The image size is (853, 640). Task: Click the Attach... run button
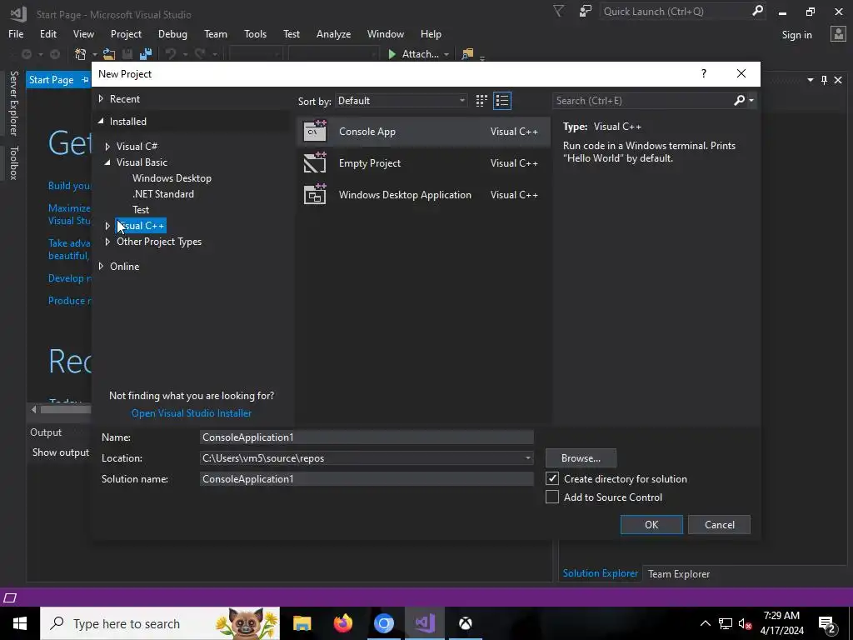pos(413,54)
